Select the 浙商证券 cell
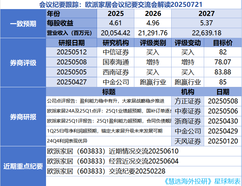 tap(188, 121)
